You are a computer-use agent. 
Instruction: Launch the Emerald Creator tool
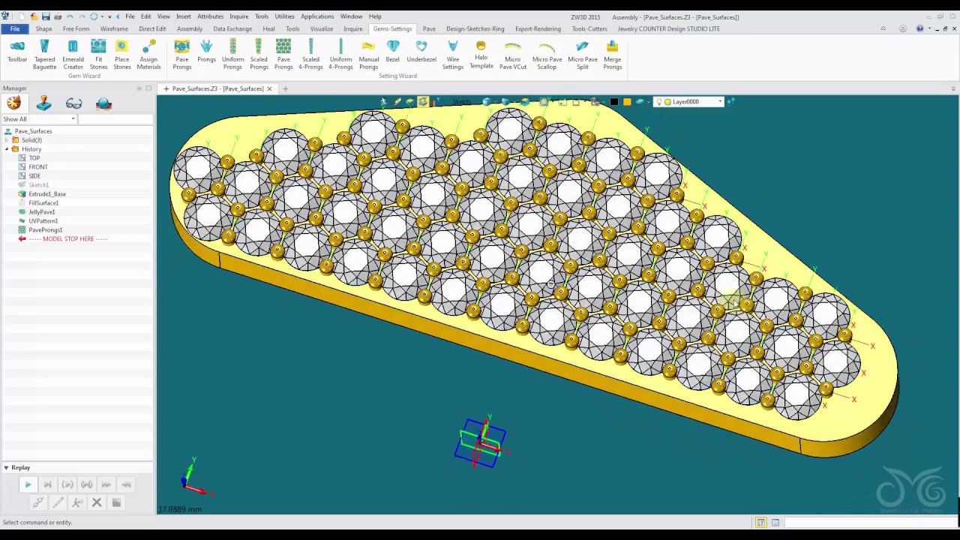click(73, 55)
